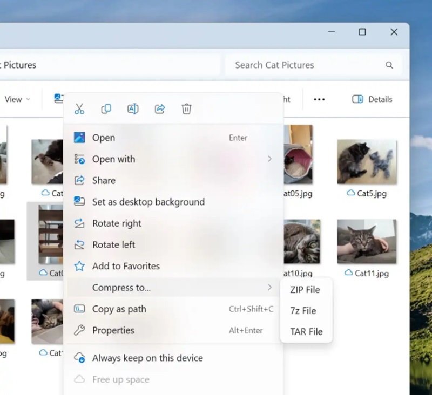Viewport: 432px width, 395px height.
Task: Select the Cat11.jpg thumbnail
Action: (x=367, y=241)
